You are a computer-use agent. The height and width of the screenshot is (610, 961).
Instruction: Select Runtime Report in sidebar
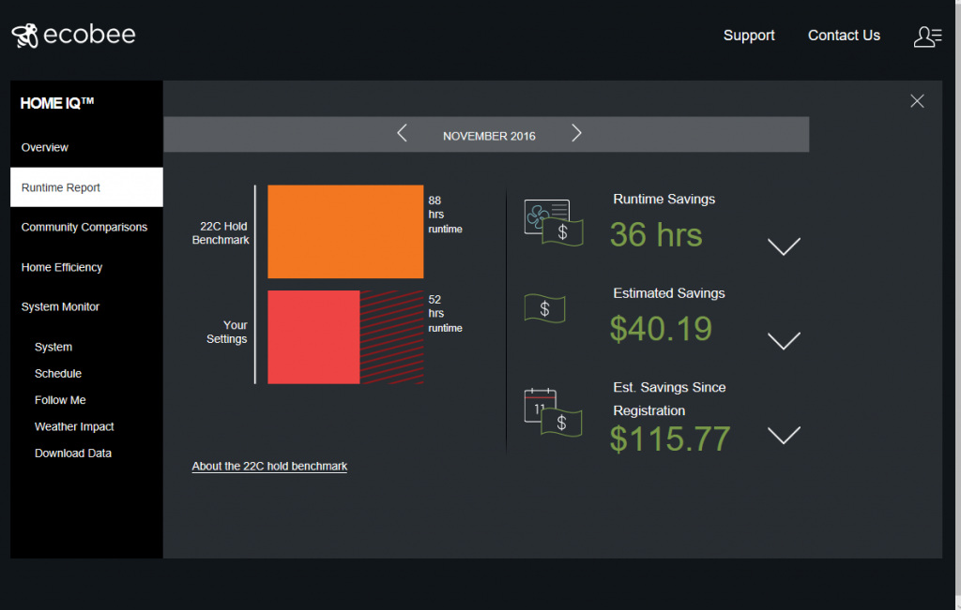pyautogui.click(x=86, y=187)
